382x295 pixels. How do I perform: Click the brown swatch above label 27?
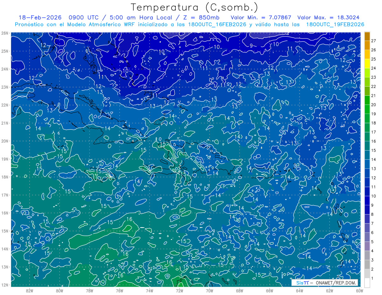[367, 36]
